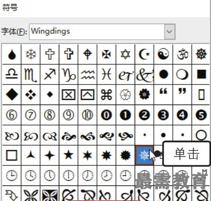The image size is (211, 201).
Task: Select the boxed X symbol
Action: coord(69,94)
